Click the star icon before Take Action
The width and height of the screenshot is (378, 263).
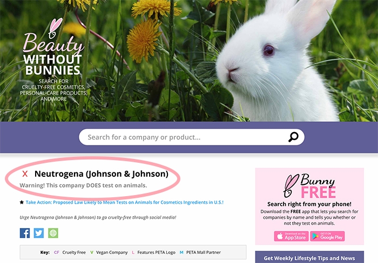tap(22, 203)
